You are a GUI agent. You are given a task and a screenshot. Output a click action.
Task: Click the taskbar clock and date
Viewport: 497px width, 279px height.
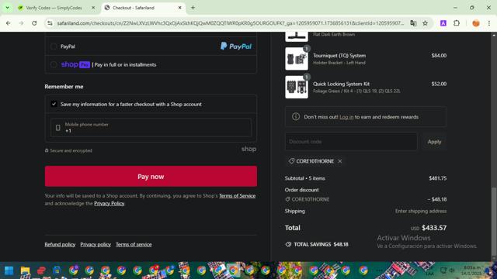pyautogui.click(x=471, y=270)
